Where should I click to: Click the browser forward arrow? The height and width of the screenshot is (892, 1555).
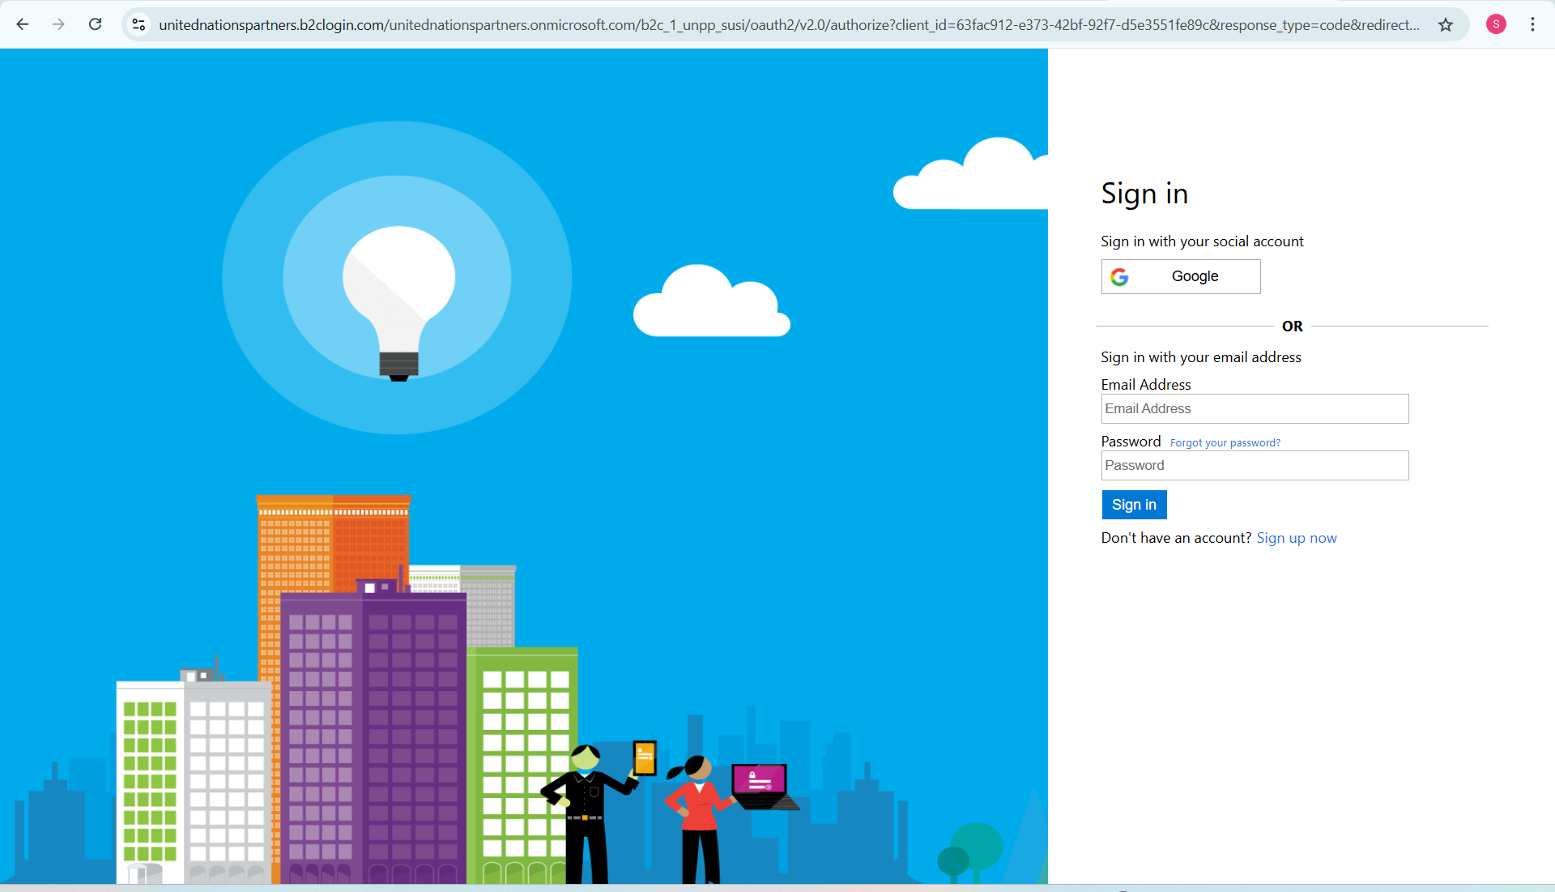click(x=58, y=24)
